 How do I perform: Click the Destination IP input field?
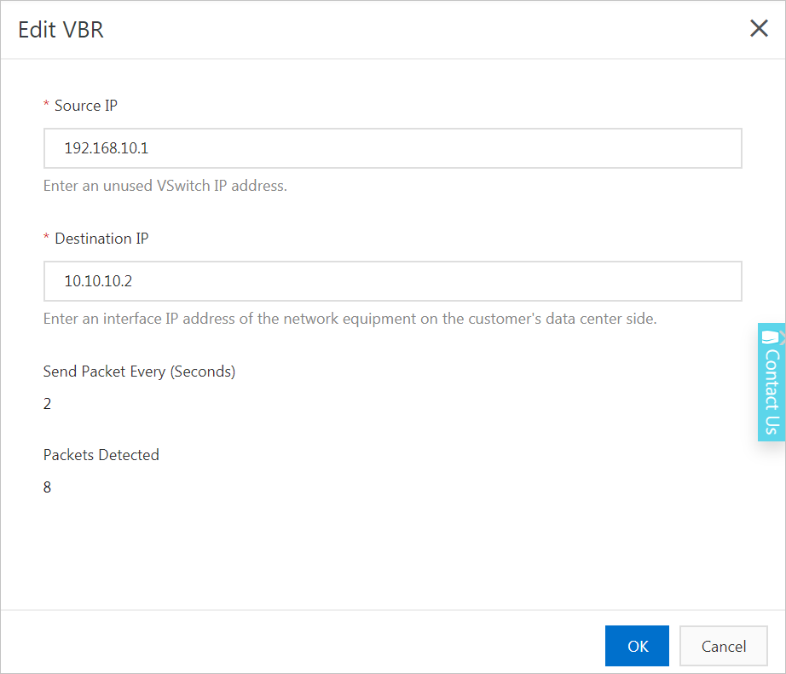(x=392, y=281)
